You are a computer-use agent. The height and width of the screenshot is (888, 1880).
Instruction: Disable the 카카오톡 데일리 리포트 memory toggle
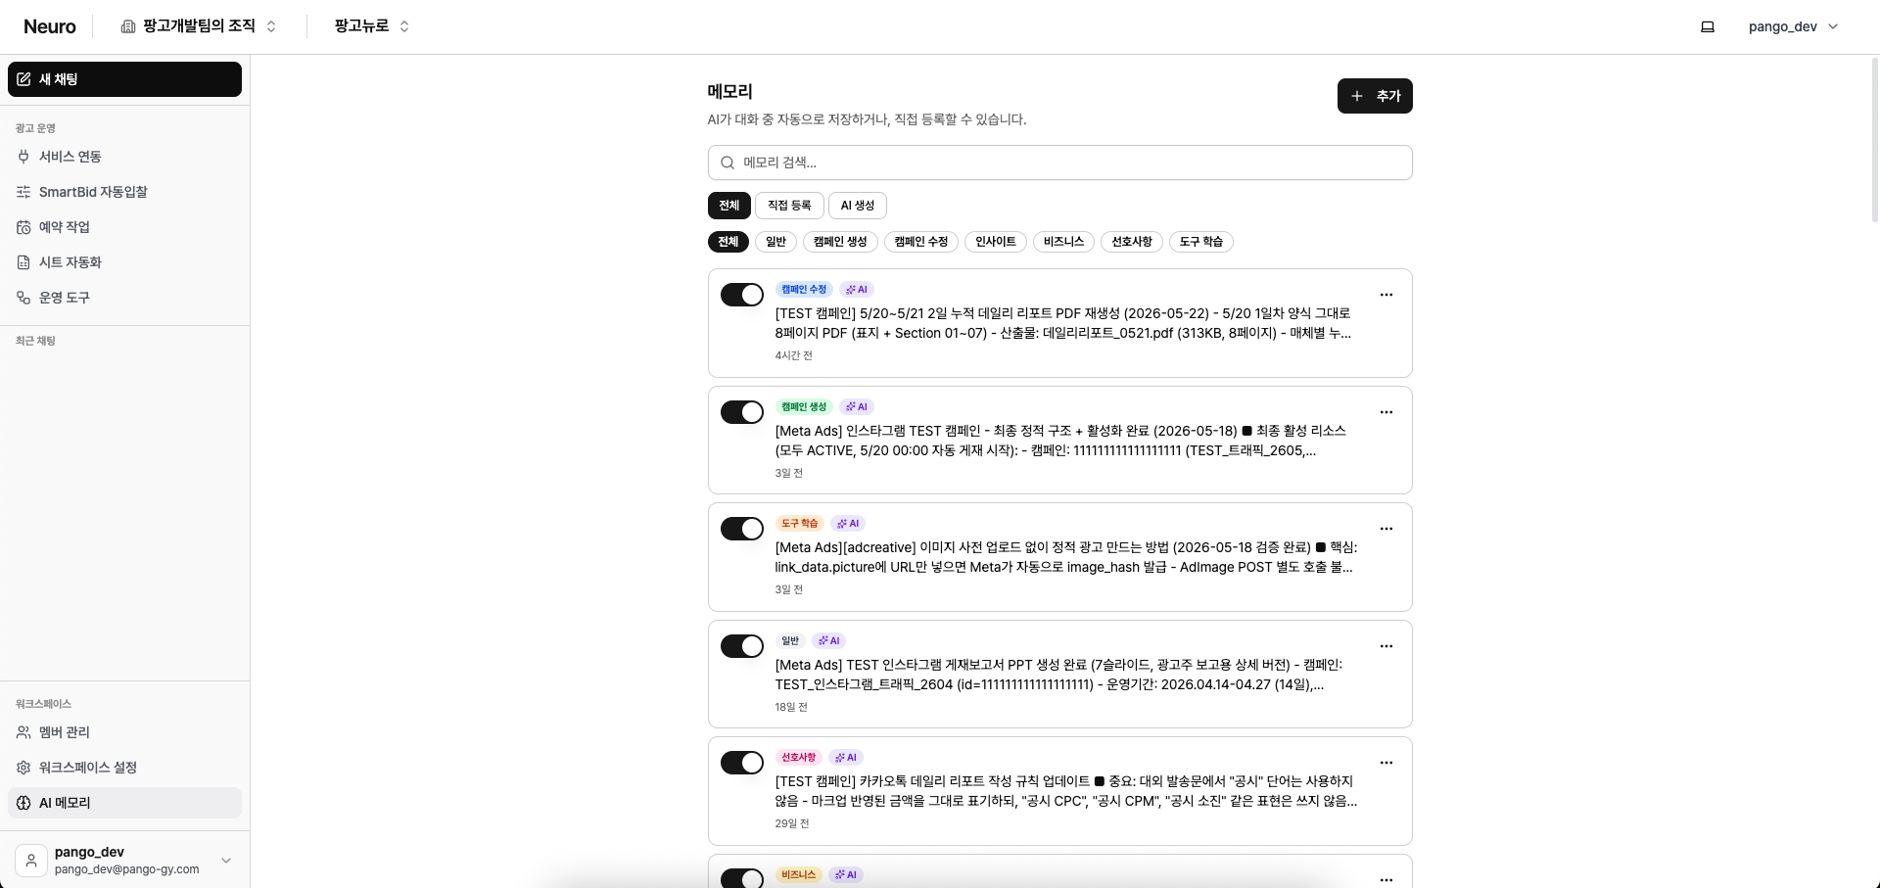tap(742, 763)
